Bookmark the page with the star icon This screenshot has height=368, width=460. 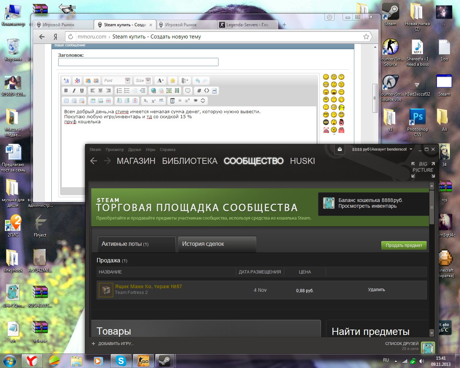366,37
